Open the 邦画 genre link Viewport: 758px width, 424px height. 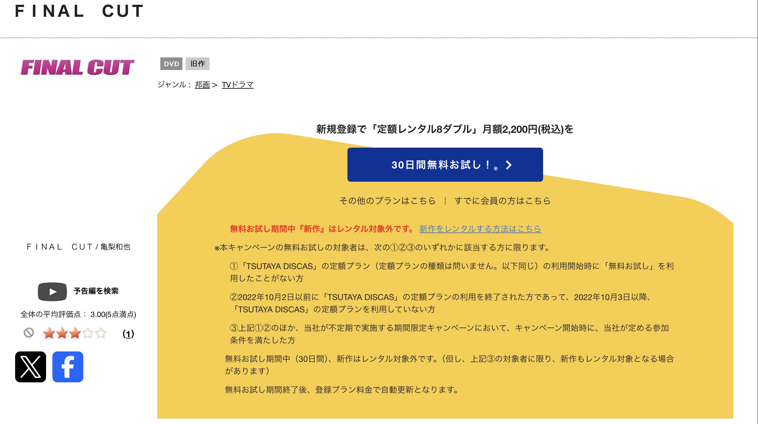[202, 85]
